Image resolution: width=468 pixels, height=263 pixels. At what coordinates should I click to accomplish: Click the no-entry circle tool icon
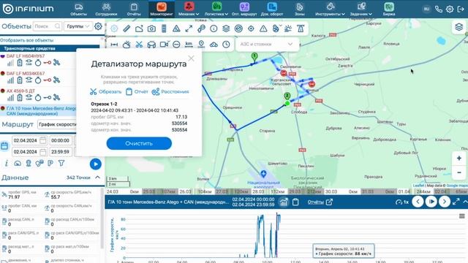coord(176,45)
